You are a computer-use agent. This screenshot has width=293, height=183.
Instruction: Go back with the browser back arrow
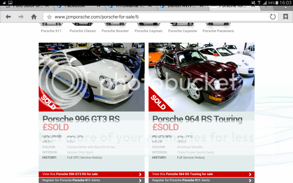(8, 17)
